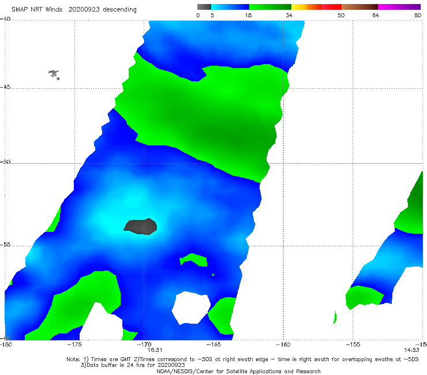Click the magenta segment of the color bar
Screen dimensions: 427x375
click(x=399, y=7)
